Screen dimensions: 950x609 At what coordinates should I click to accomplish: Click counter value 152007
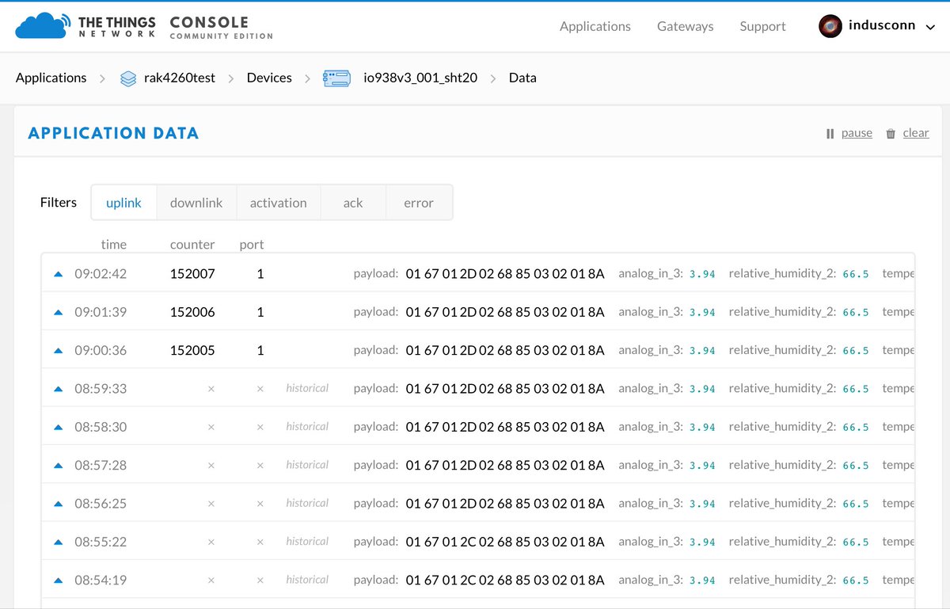[x=192, y=274]
